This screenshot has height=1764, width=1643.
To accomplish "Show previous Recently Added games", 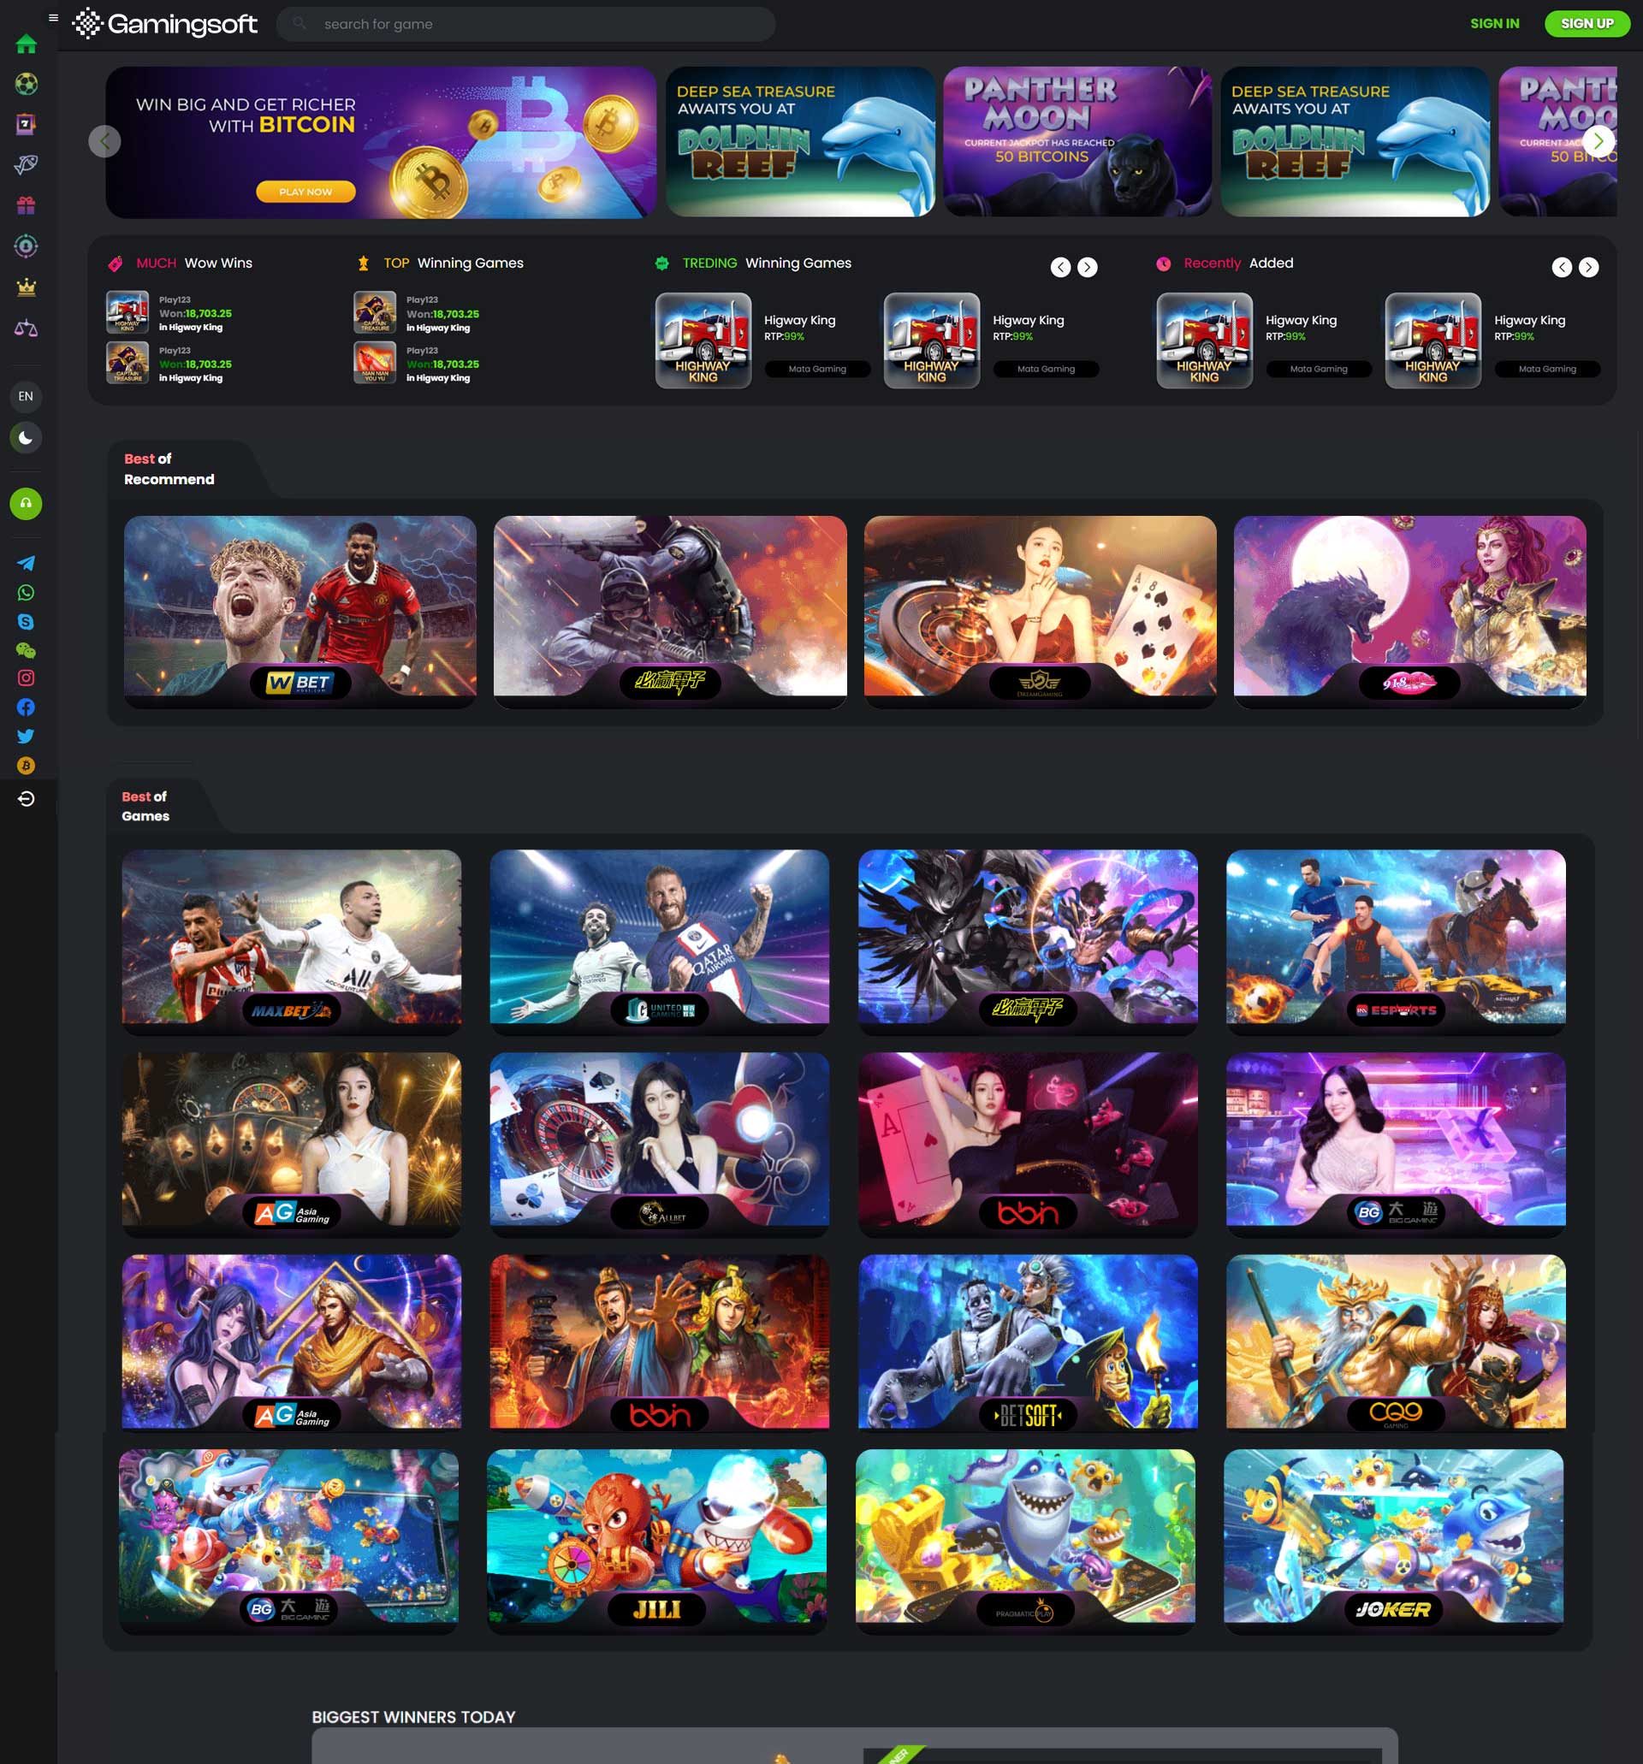I will [1562, 267].
